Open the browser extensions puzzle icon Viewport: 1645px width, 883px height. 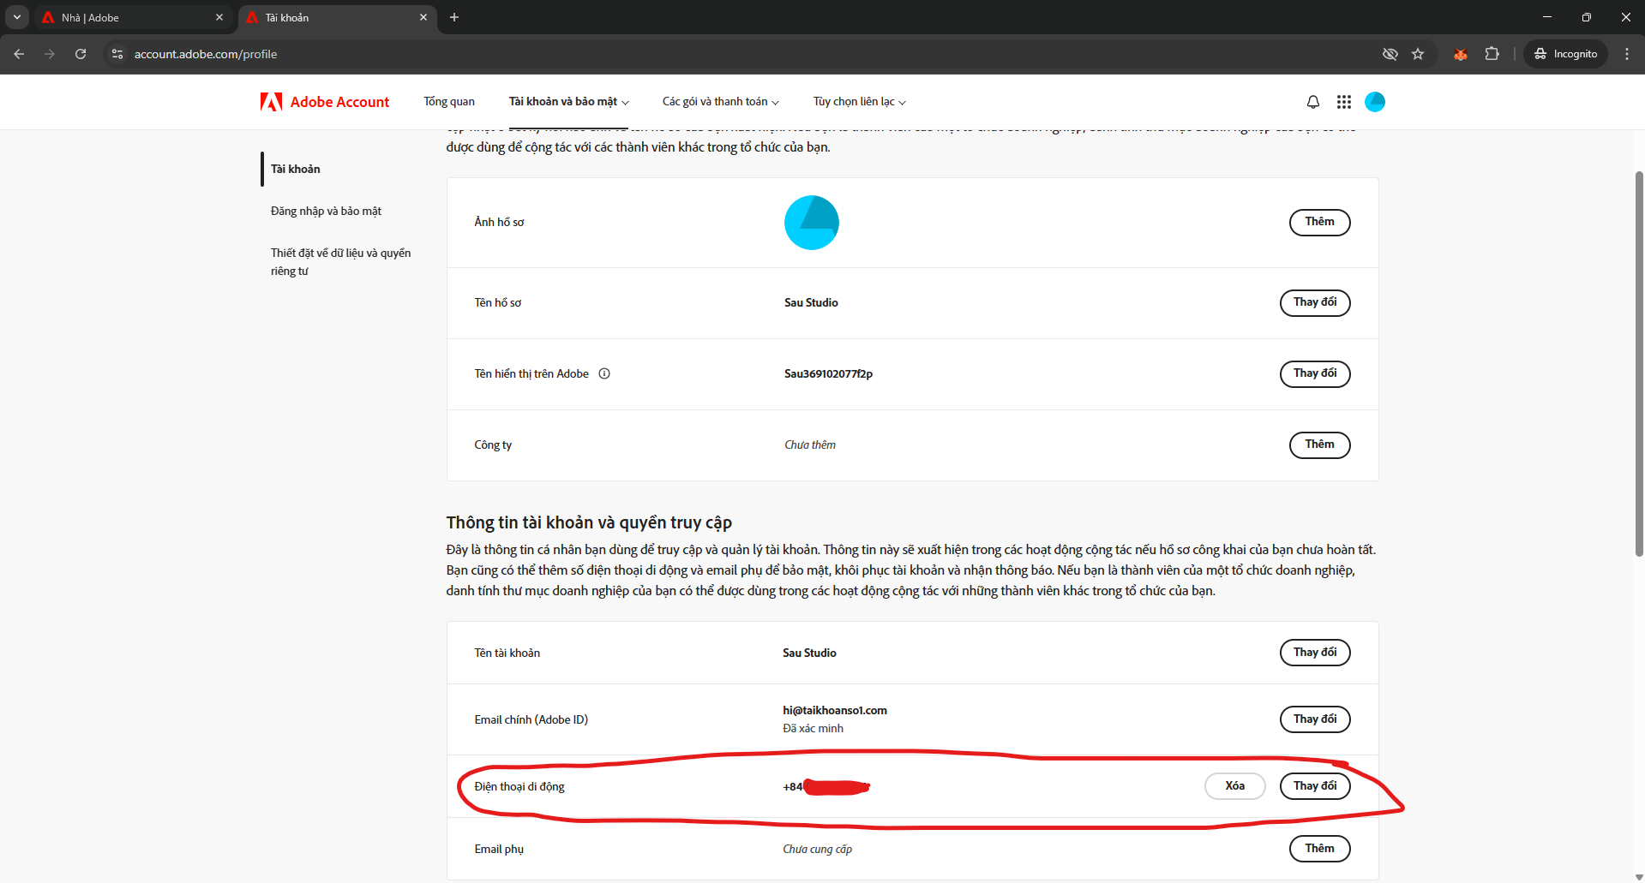pos(1492,54)
